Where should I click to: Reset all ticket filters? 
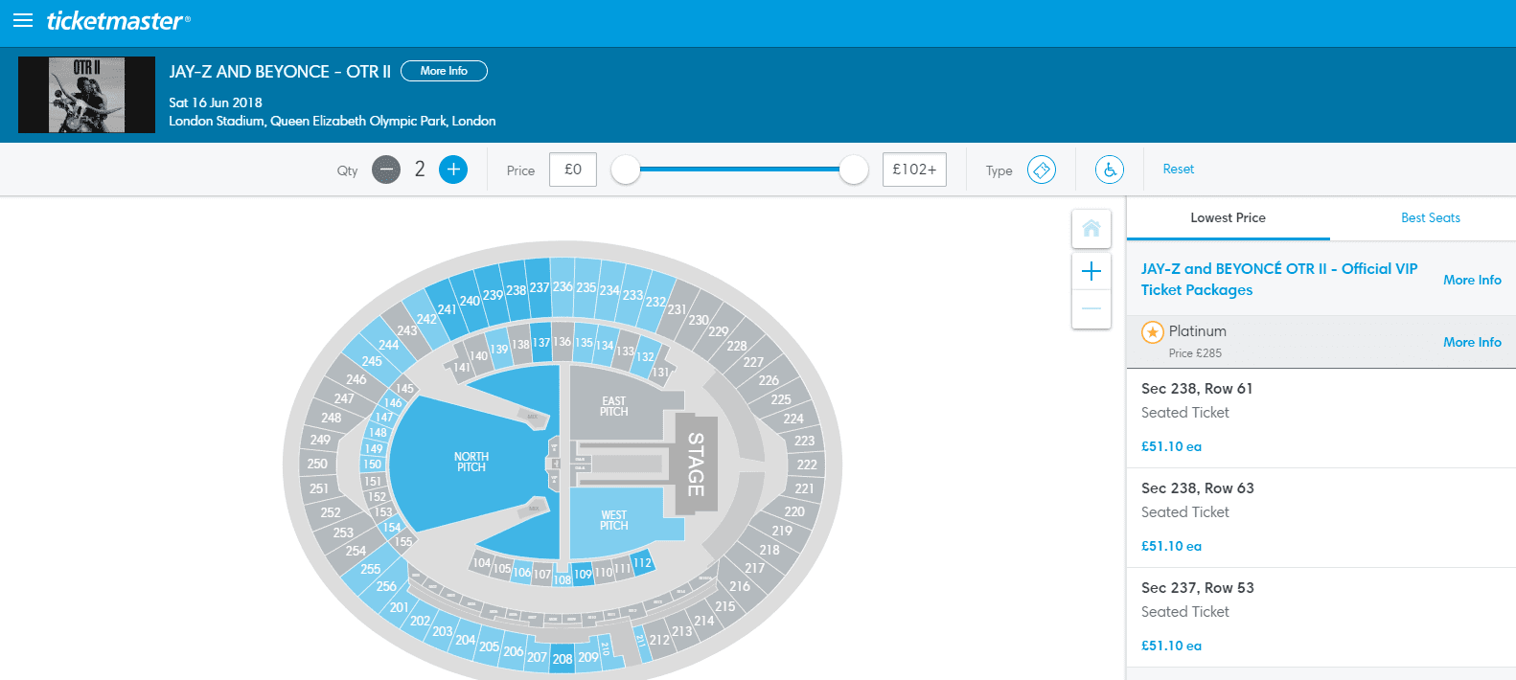click(x=1179, y=170)
